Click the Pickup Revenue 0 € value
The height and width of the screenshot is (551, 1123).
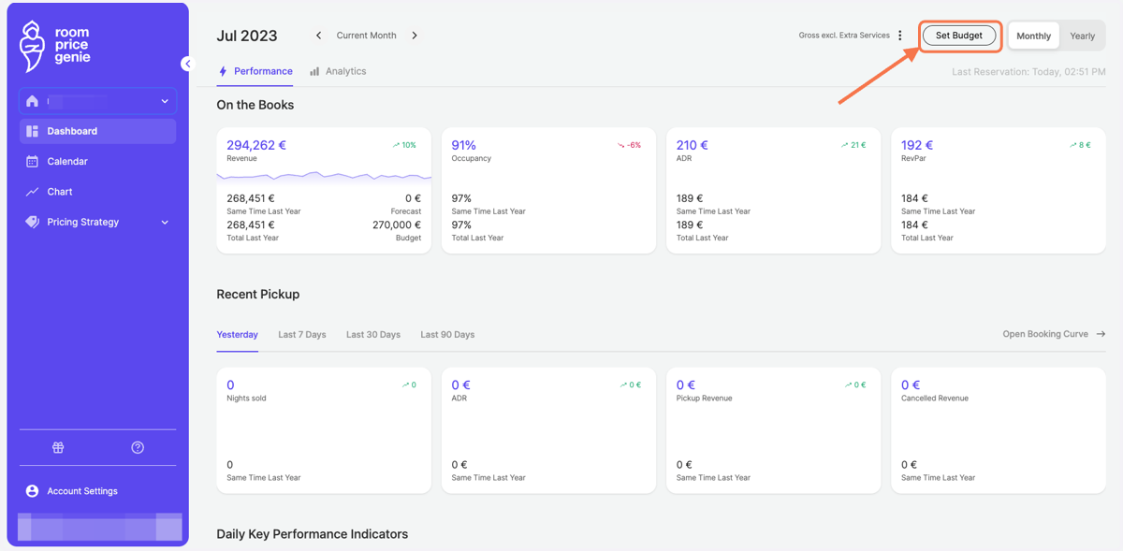[x=685, y=384]
